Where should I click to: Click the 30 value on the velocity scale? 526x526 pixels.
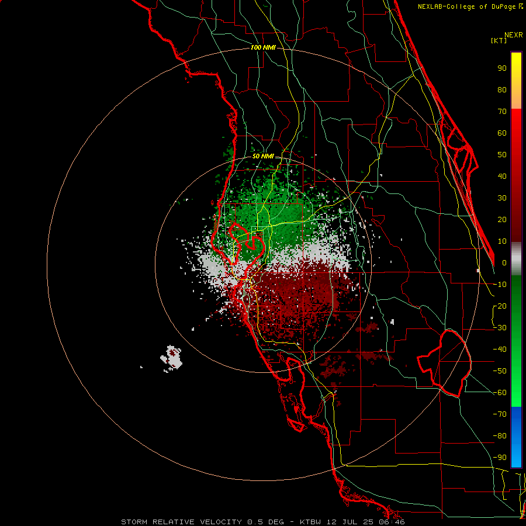coord(502,198)
